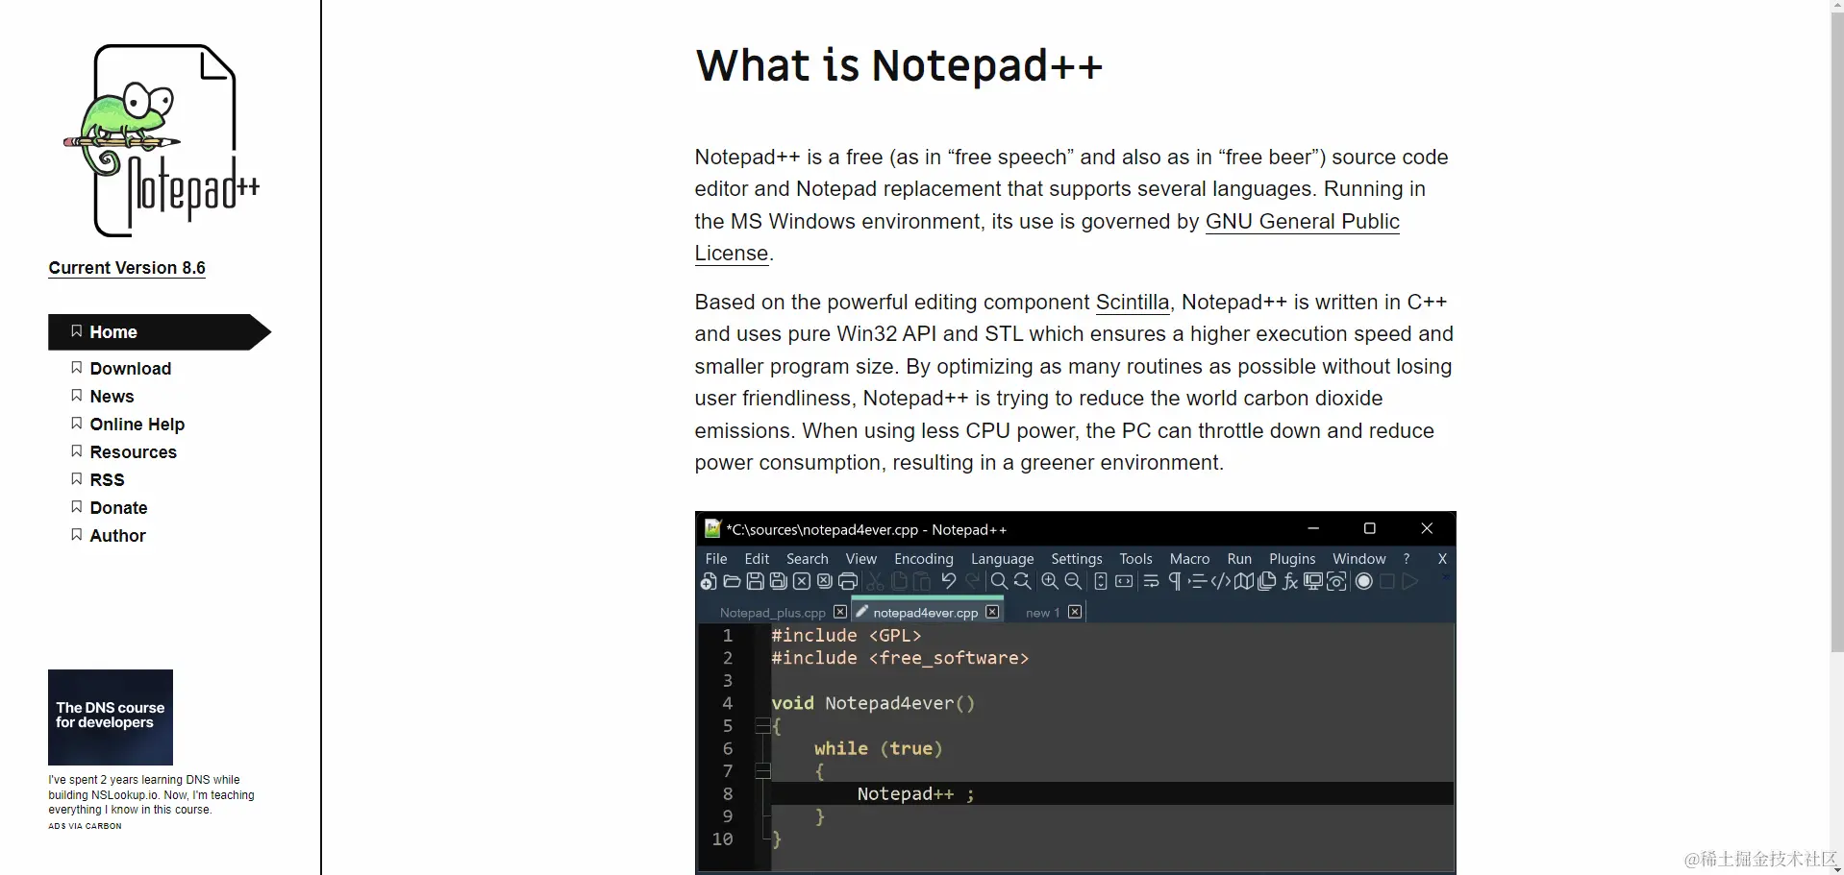Click the Replace toolbar icon

pos(1023,581)
